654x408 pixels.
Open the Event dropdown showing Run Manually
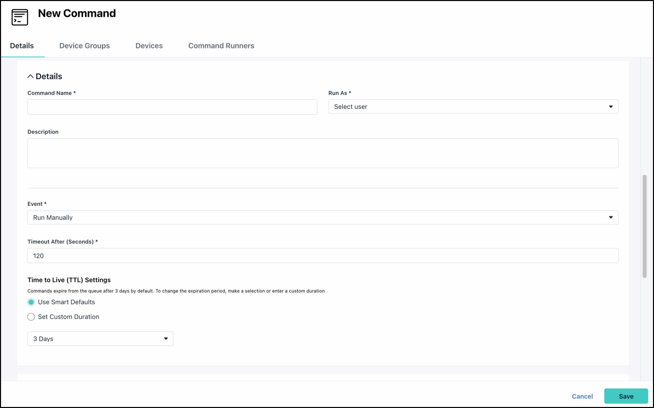pyautogui.click(x=322, y=217)
